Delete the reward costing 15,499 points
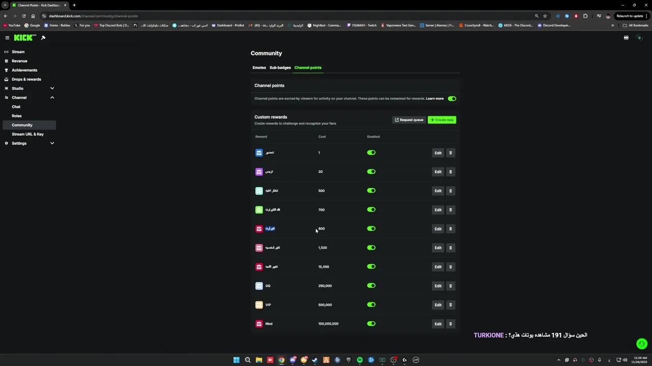 tap(450, 267)
